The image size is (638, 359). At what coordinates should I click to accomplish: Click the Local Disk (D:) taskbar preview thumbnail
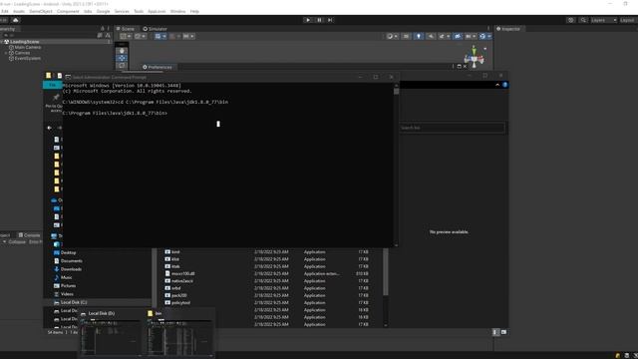[x=111, y=335]
